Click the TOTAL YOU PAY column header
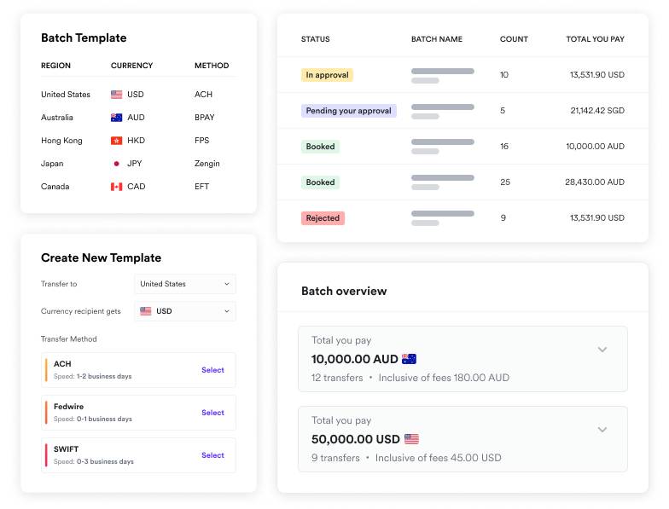Viewport: 669px width, 509px height. point(596,39)
